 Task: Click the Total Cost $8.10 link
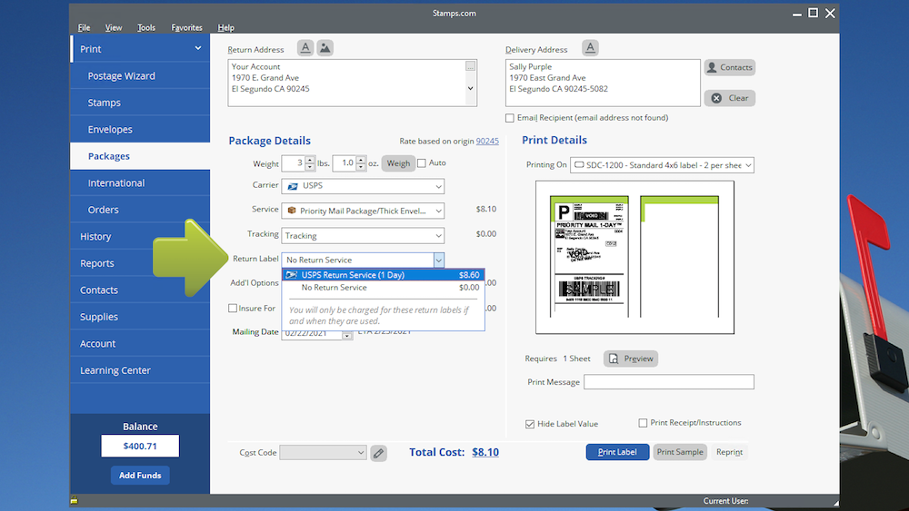[x=485, y=452]
